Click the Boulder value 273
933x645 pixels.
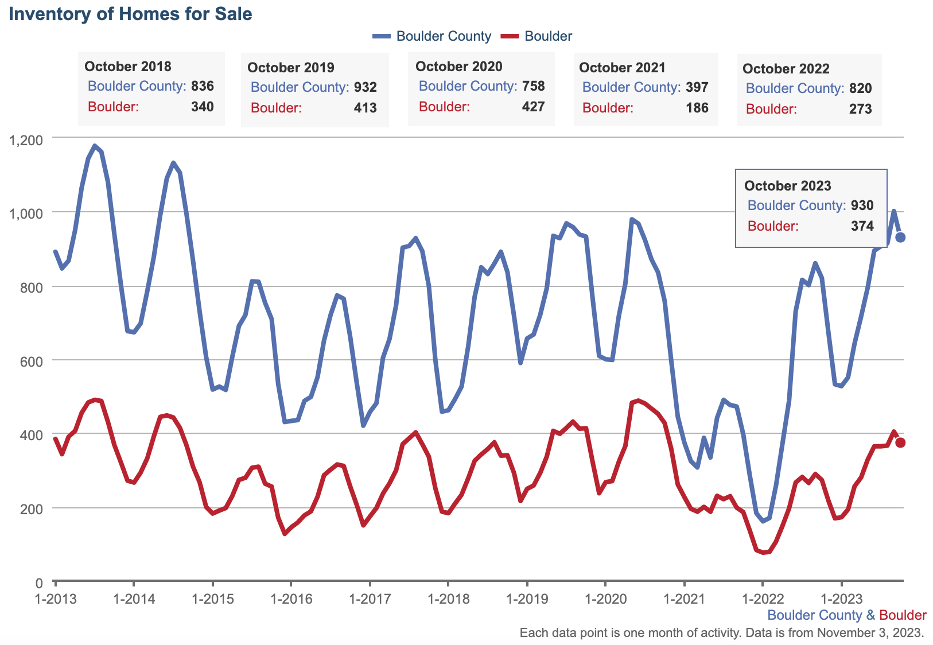[861, 109]
